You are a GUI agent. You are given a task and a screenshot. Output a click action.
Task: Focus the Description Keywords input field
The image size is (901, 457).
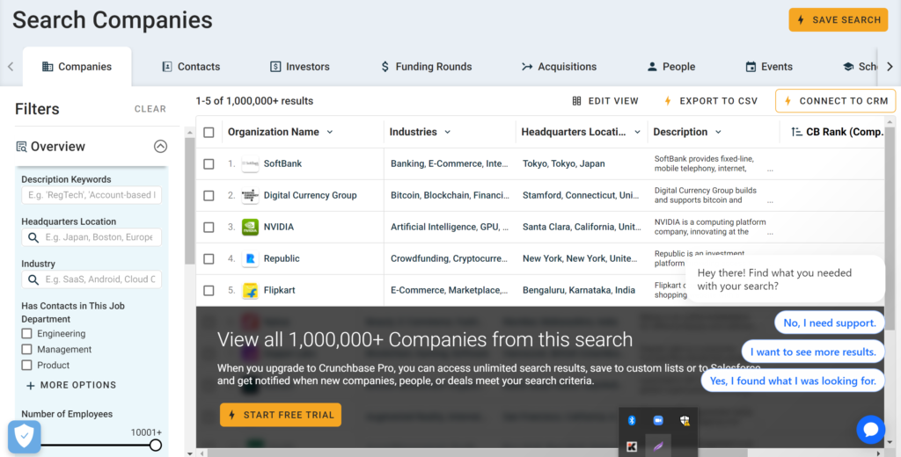click(92, 195)
